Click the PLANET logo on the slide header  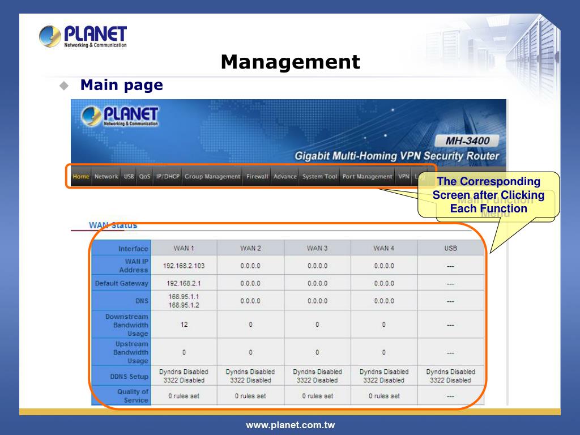pos(83,36)
